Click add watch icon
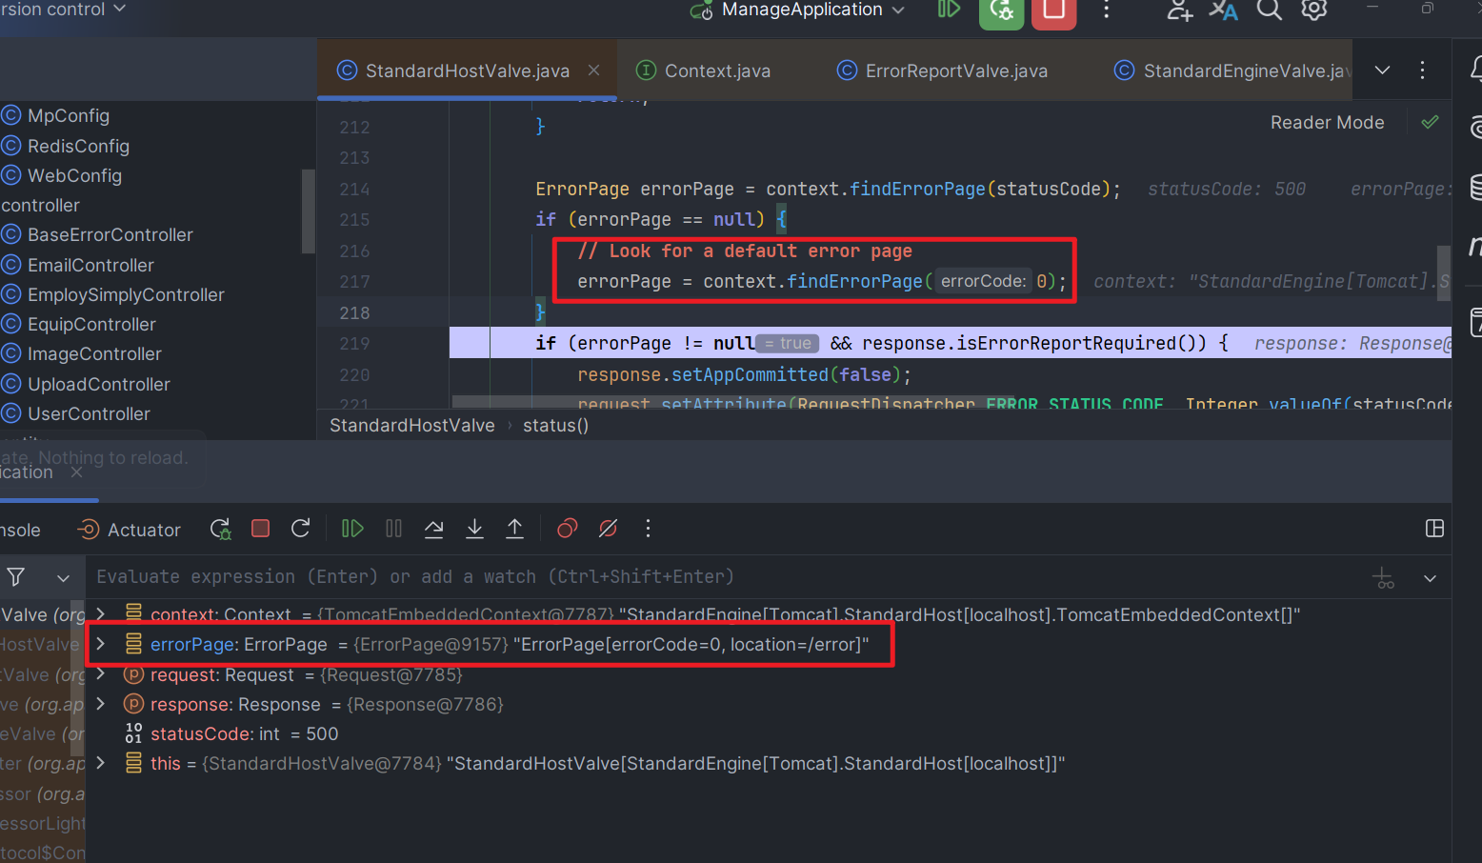1482x863 pixels. tap(1383, 578)
